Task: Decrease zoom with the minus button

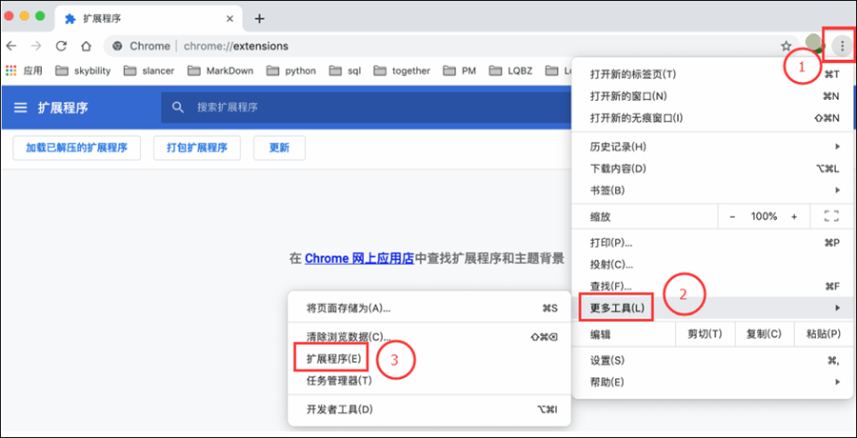Action: pyautogui.click(x=732, y=216)
